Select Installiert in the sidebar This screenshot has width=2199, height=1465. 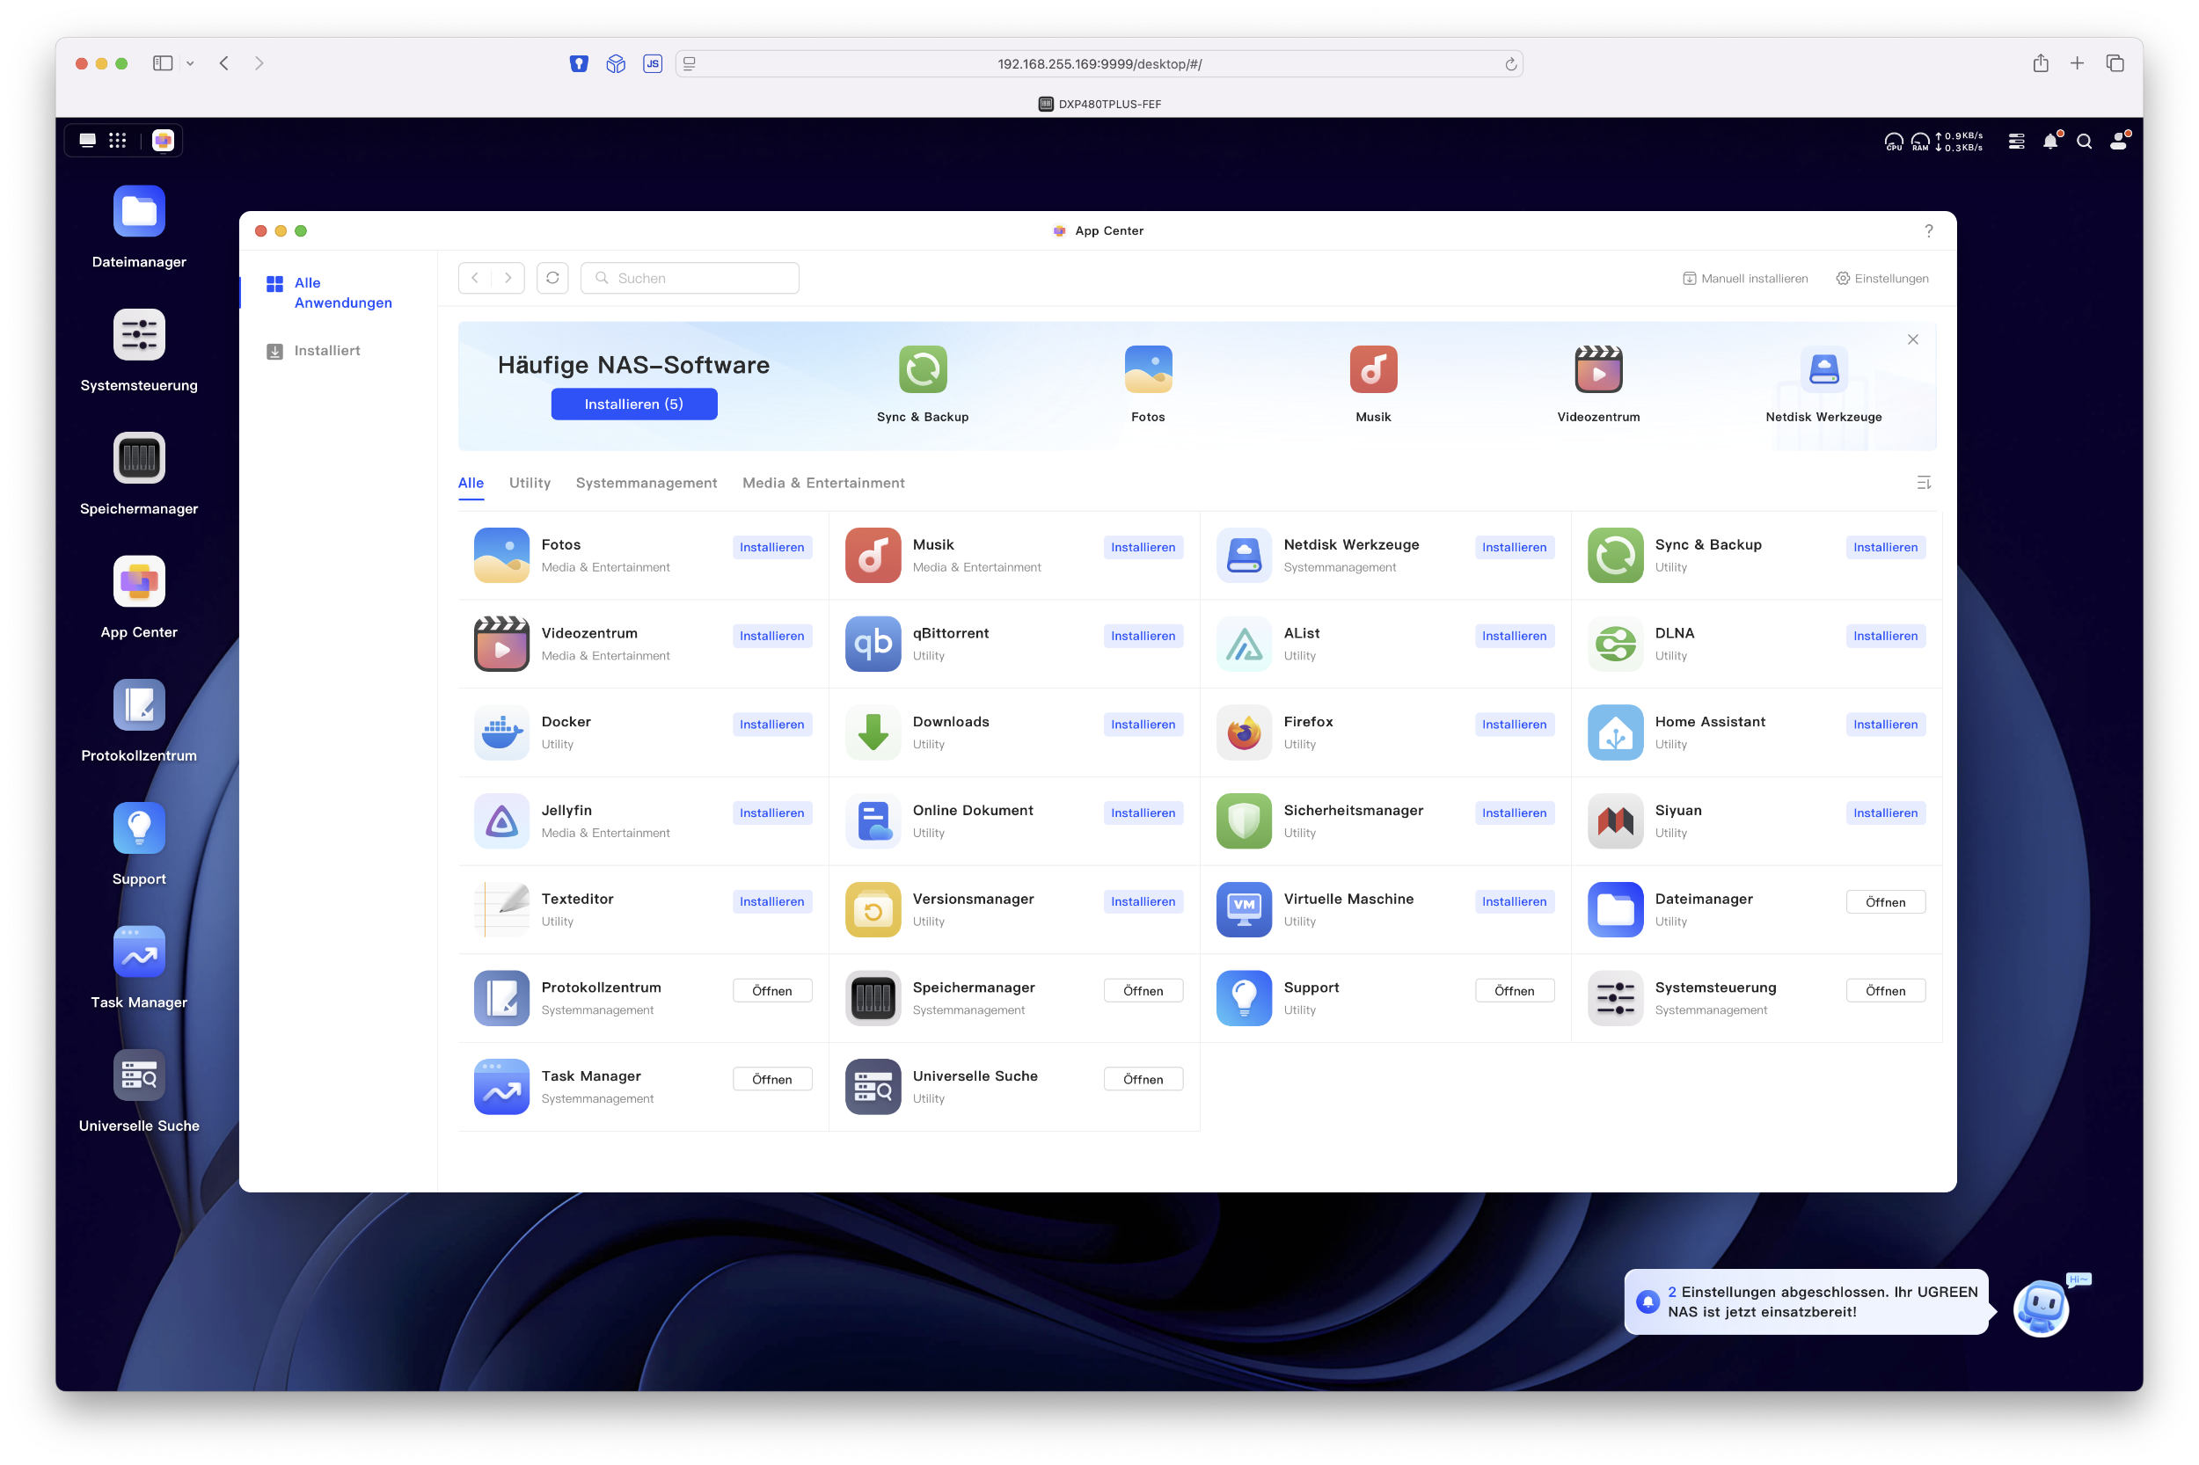(327, 350)
